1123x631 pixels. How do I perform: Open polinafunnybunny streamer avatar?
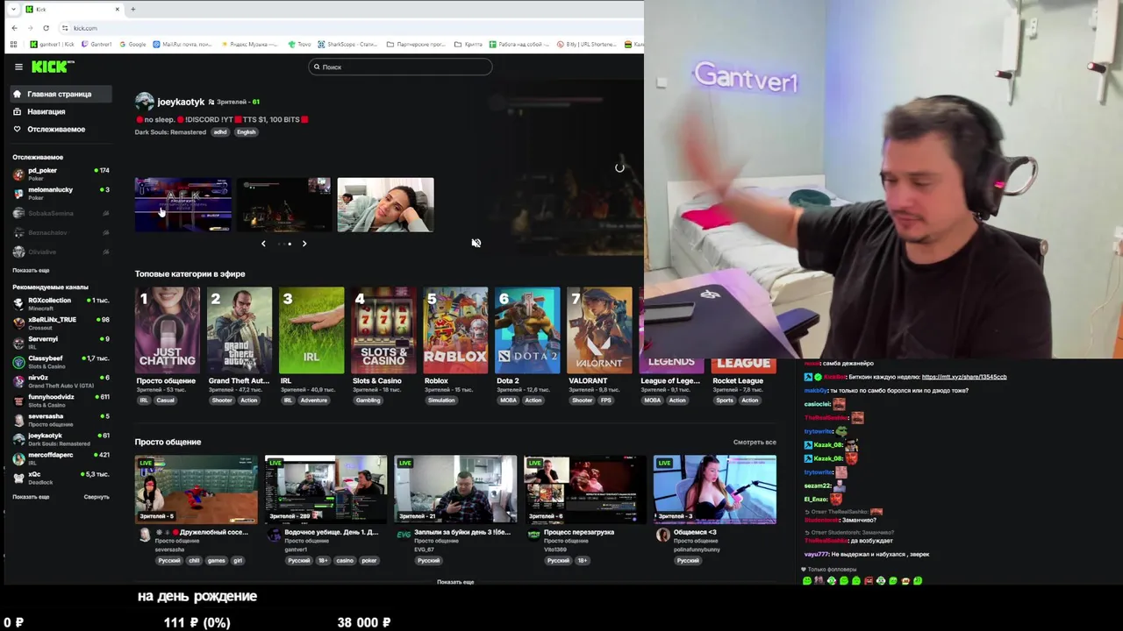pos(663,535)
